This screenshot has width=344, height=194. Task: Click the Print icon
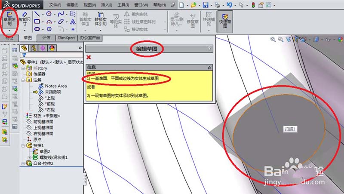click(x=217, y=5)
